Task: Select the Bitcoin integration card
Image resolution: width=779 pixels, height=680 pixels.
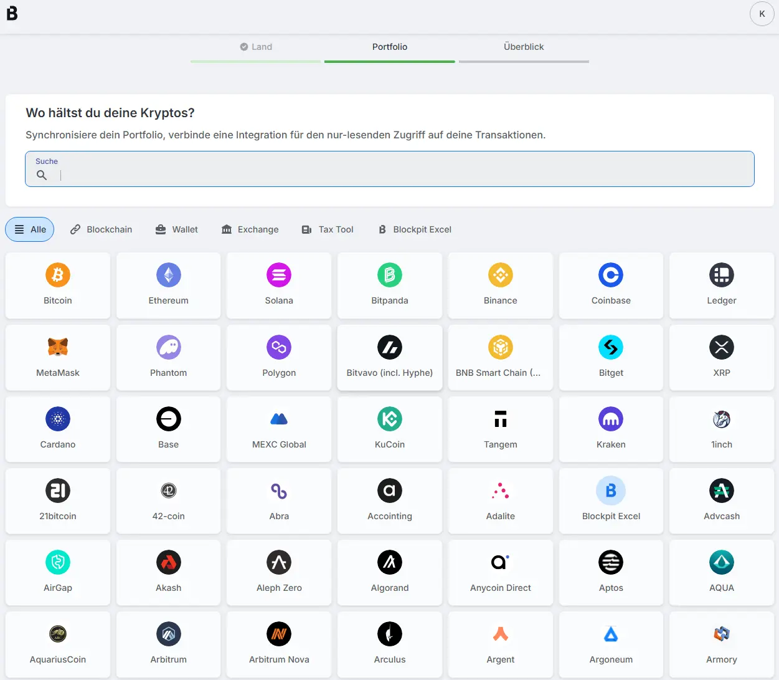Action: (58, 285)
